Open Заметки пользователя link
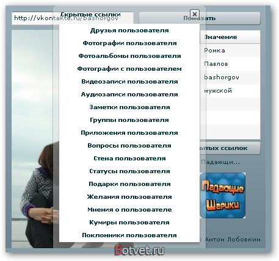The width and height of the screenshot is (279, 261). [129, 107]
